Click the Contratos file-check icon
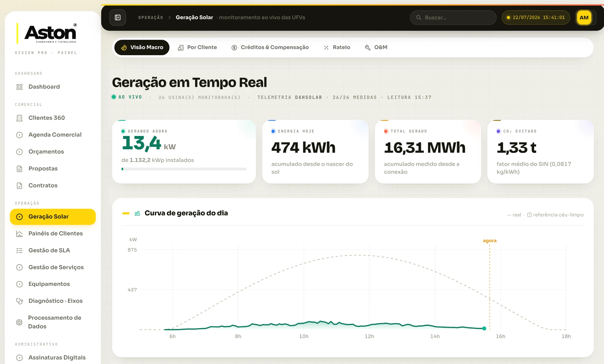The image size is (604, 364). point(19,185)
